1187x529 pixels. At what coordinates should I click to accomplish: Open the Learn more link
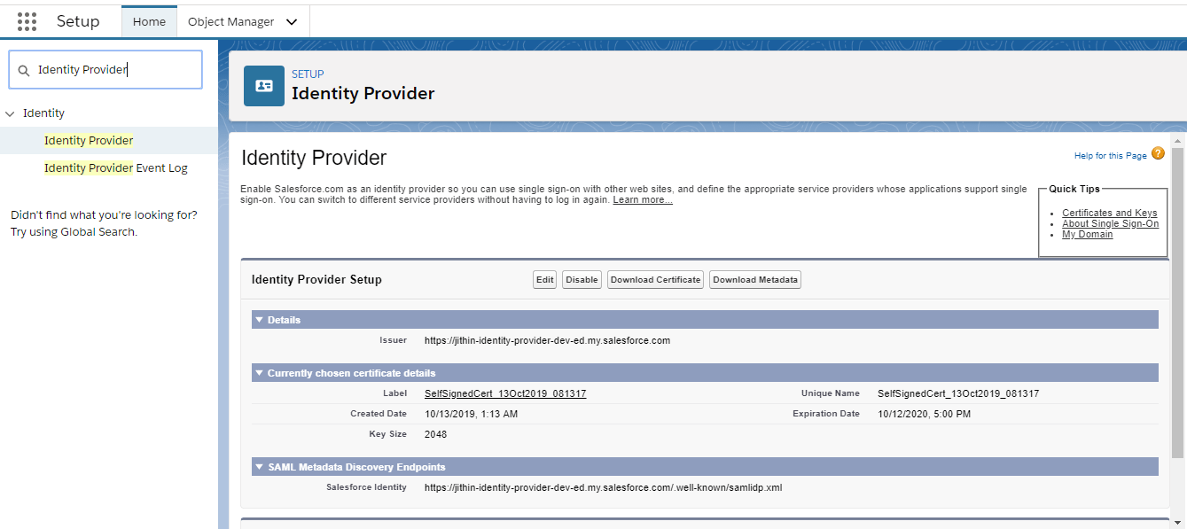click(x=643, y=200)
